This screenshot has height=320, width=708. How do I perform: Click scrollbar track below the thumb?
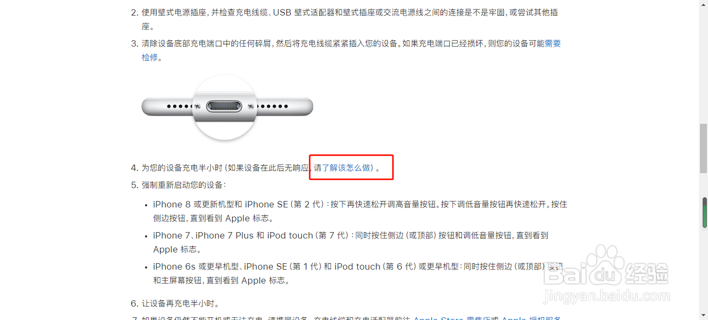[703, 241]
